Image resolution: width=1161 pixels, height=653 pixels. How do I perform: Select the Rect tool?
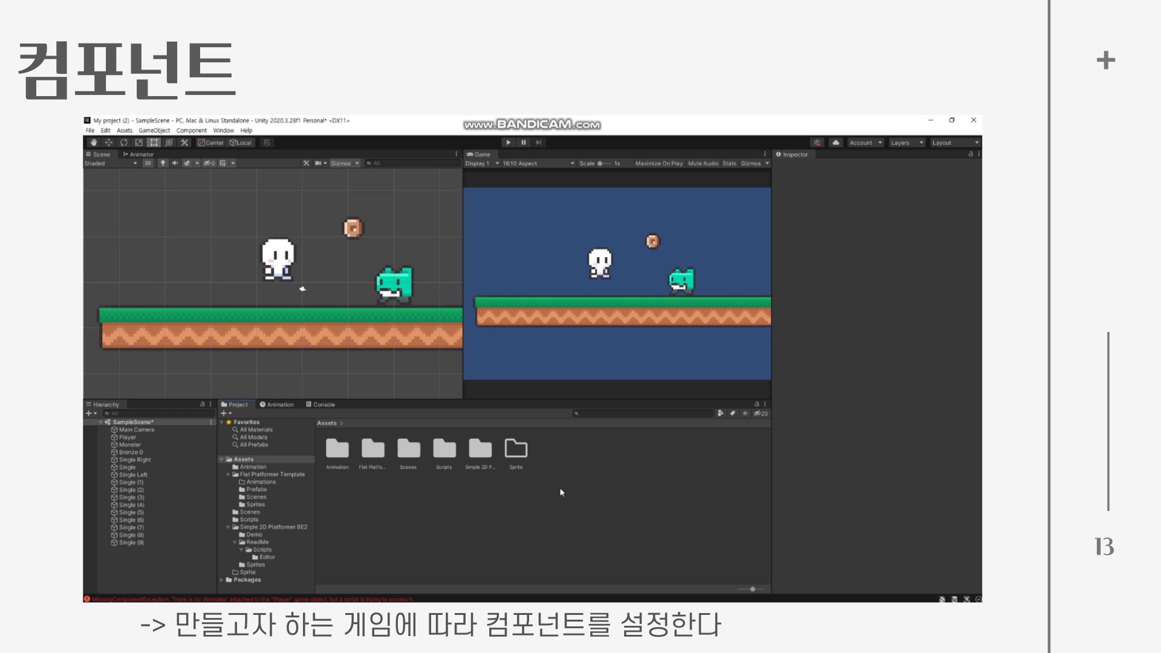click(154, 143)
